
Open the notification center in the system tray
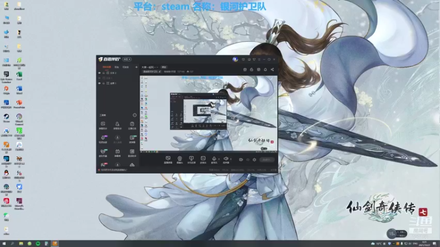(x=435, y=244)
